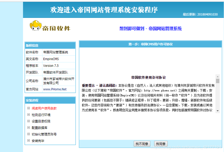Open the www.PHome.Net official website link

[x=55, y=89]
